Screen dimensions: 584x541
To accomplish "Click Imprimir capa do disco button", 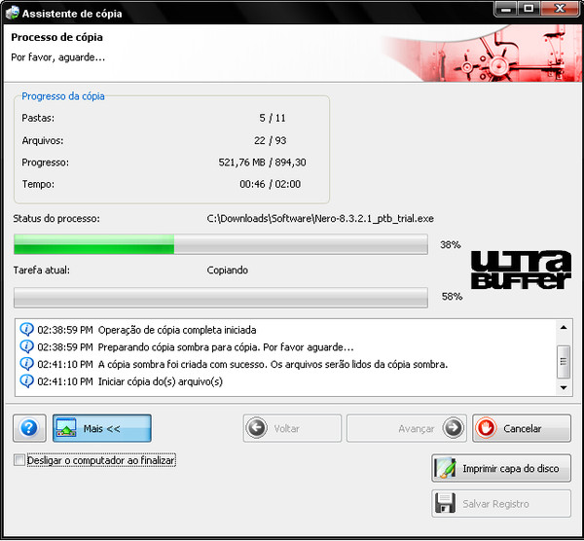I will [501, 468].
